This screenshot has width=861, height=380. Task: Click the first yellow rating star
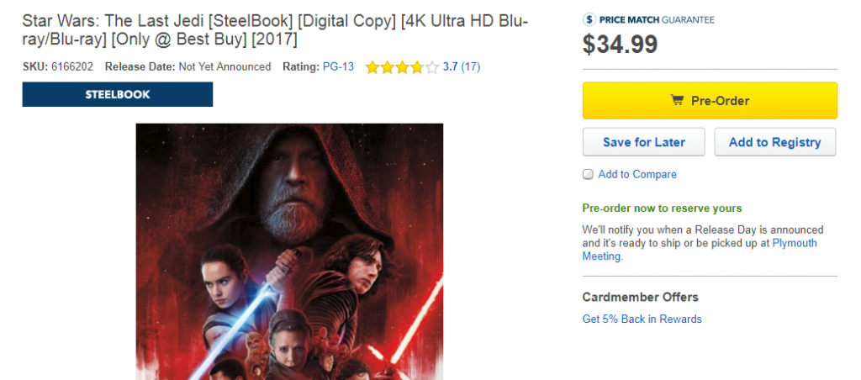[372, 67]
